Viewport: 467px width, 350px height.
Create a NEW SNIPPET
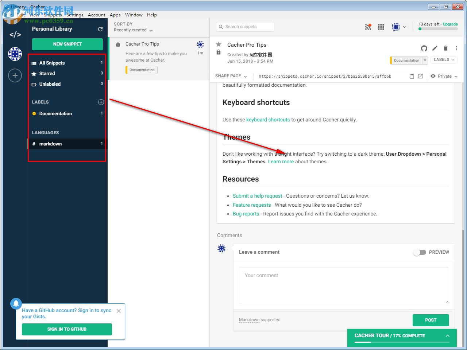(67, 44)
